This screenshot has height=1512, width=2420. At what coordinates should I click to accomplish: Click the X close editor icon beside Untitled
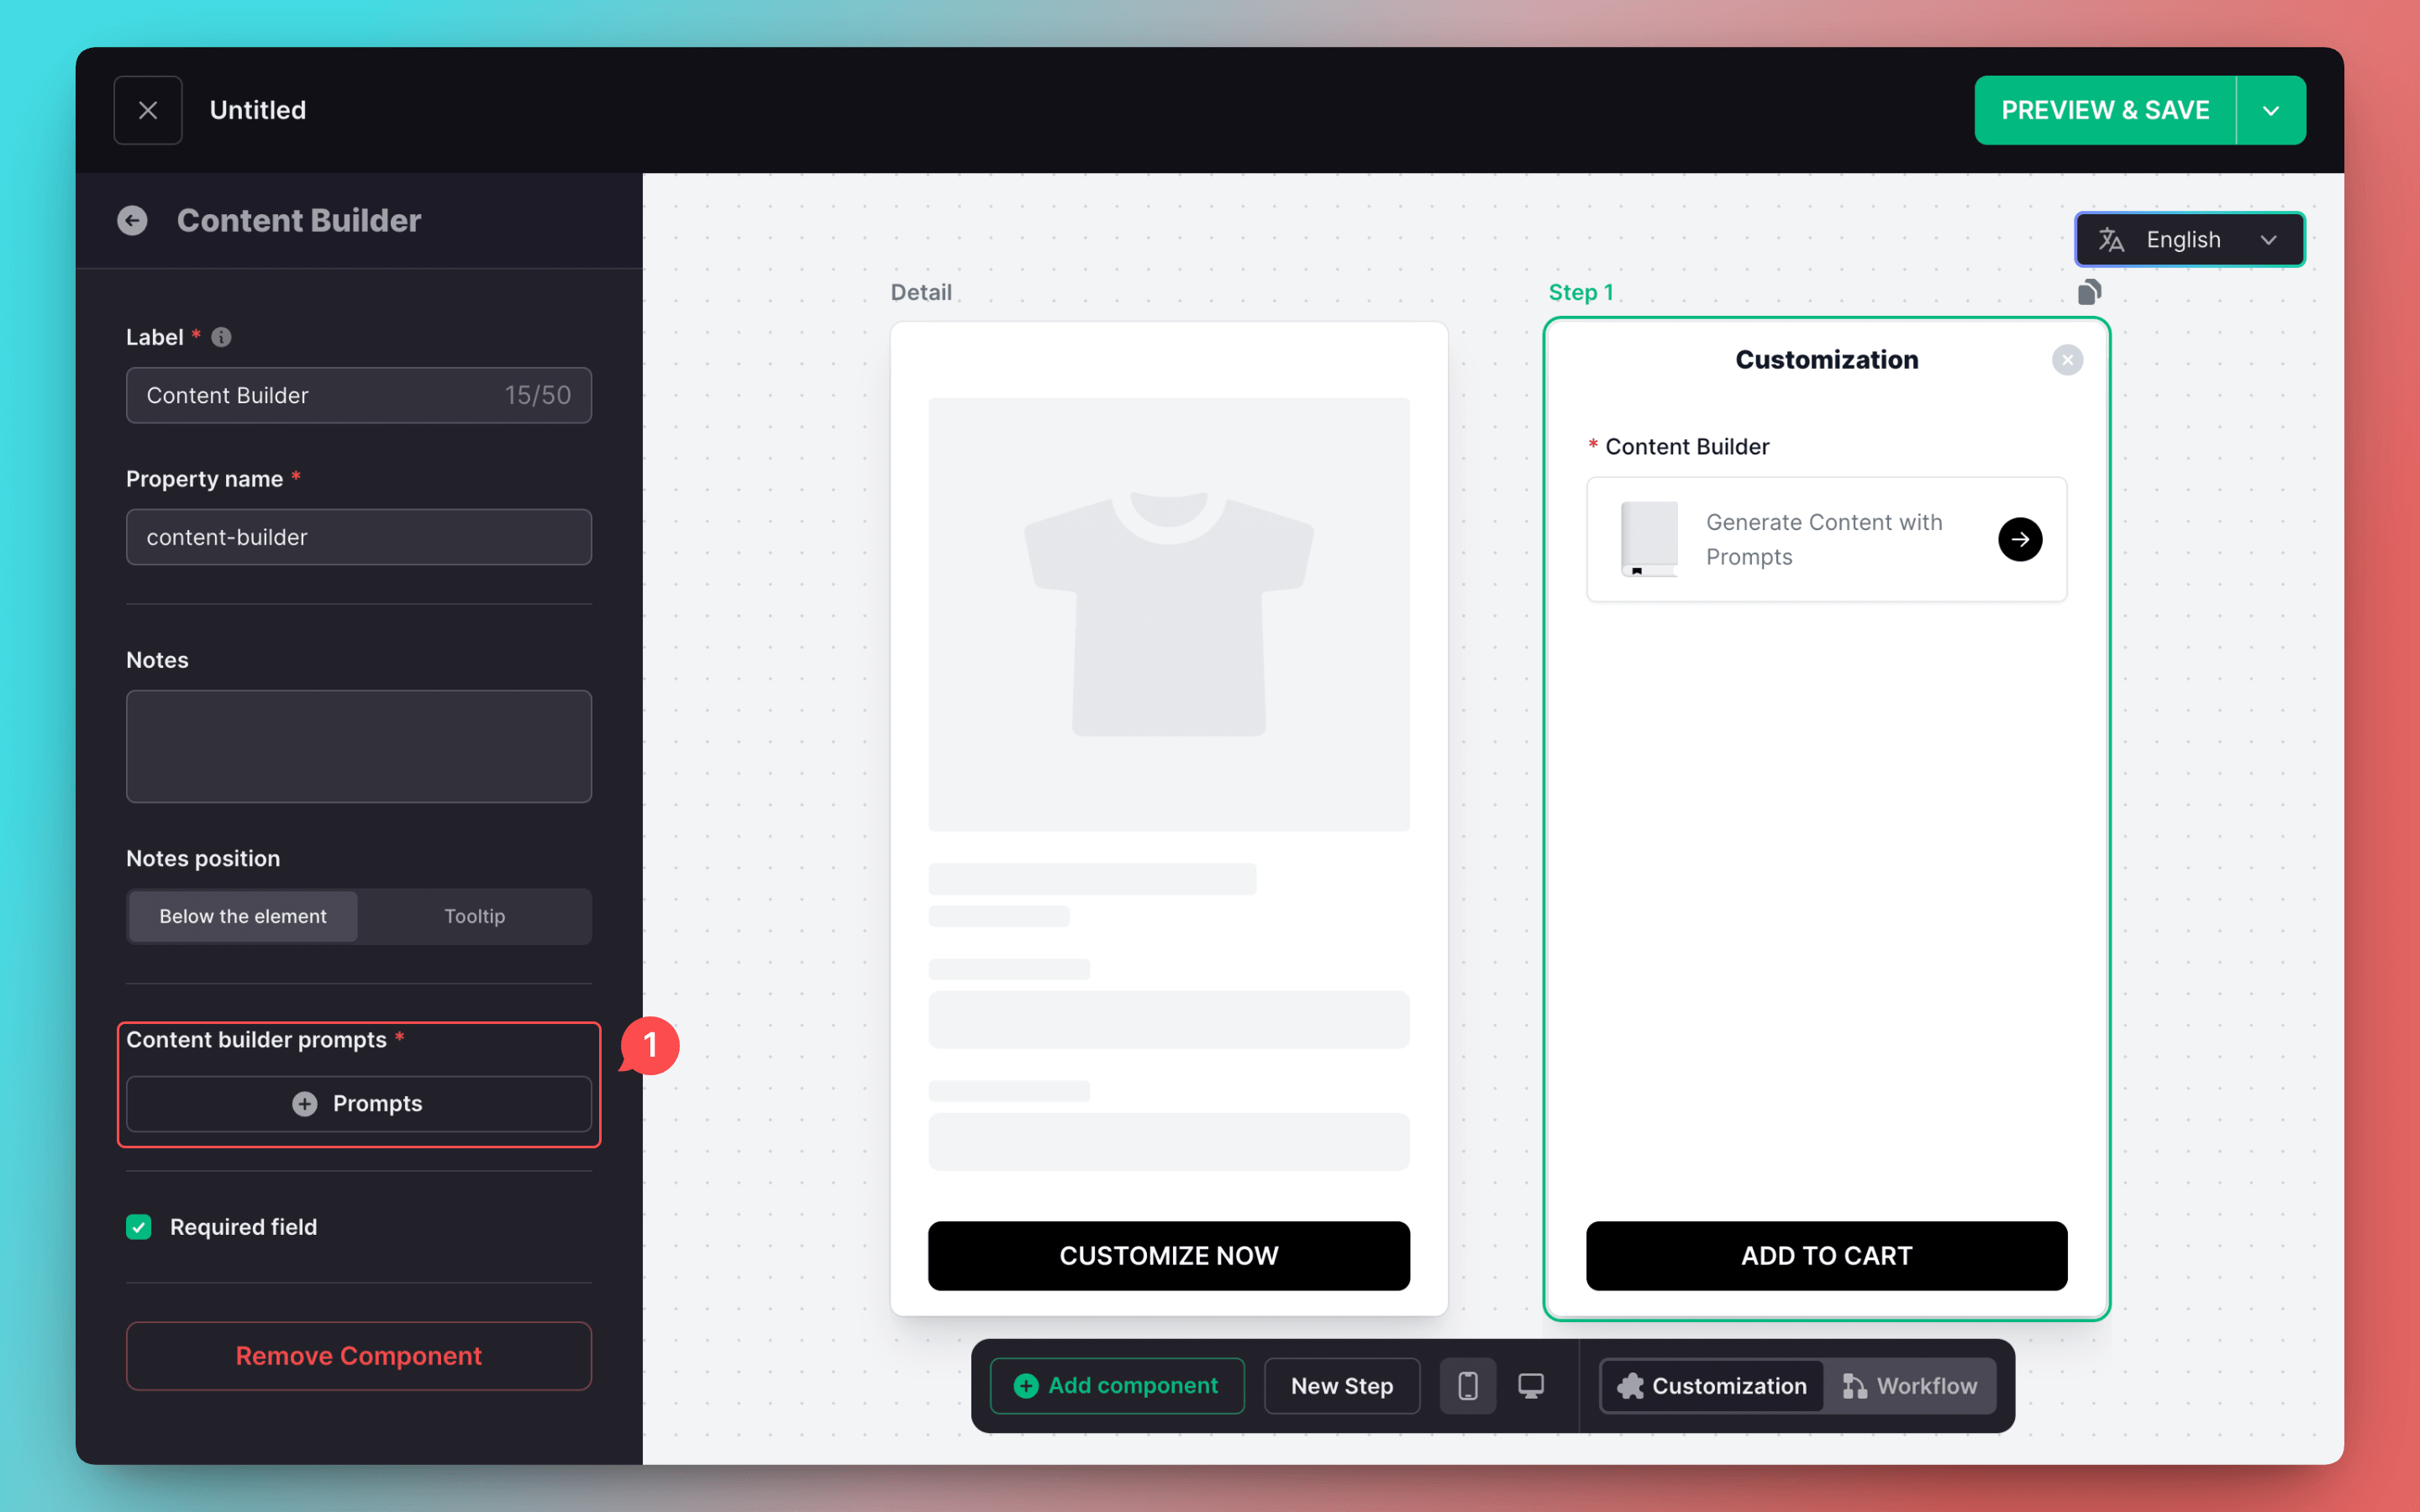148,110
